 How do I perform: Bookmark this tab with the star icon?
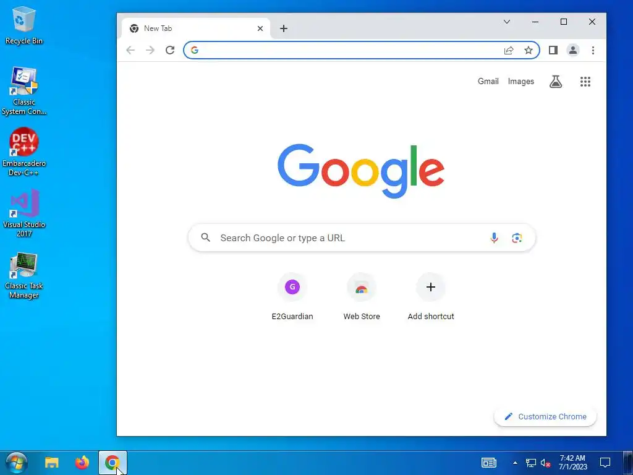click(x=529, y=50)
